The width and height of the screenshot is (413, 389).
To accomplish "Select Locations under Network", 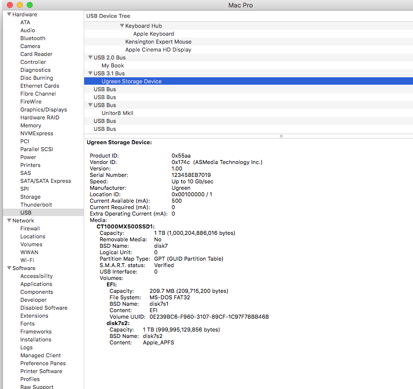I will coord(33,236).
